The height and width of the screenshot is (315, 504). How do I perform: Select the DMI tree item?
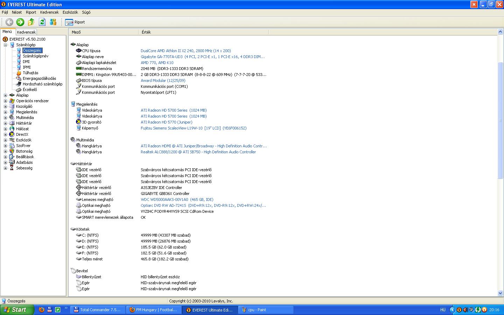26,62
